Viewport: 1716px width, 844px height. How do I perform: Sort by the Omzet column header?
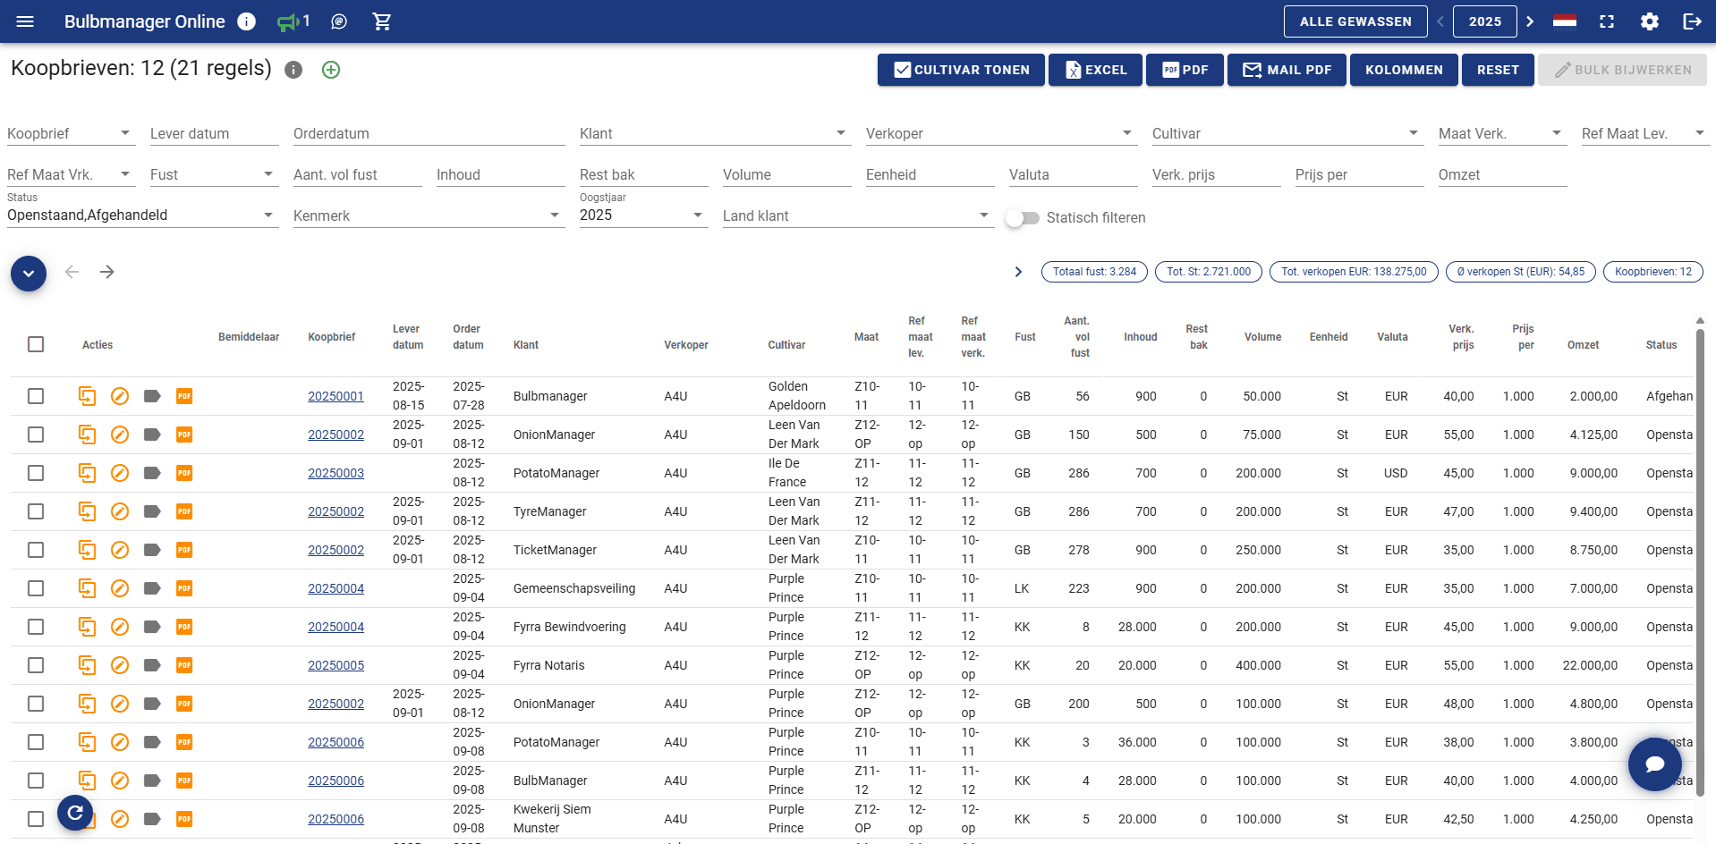(x=1583, y=345)
